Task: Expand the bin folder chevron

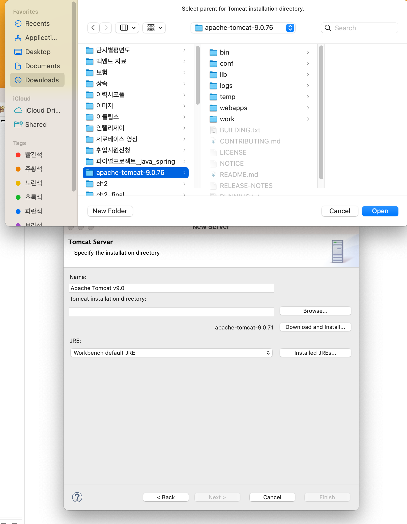Action: click(x=308, y=52)
